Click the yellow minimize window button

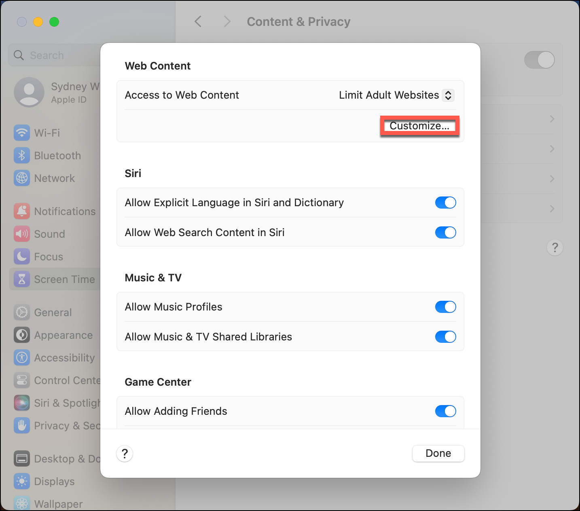click(38, 22)
